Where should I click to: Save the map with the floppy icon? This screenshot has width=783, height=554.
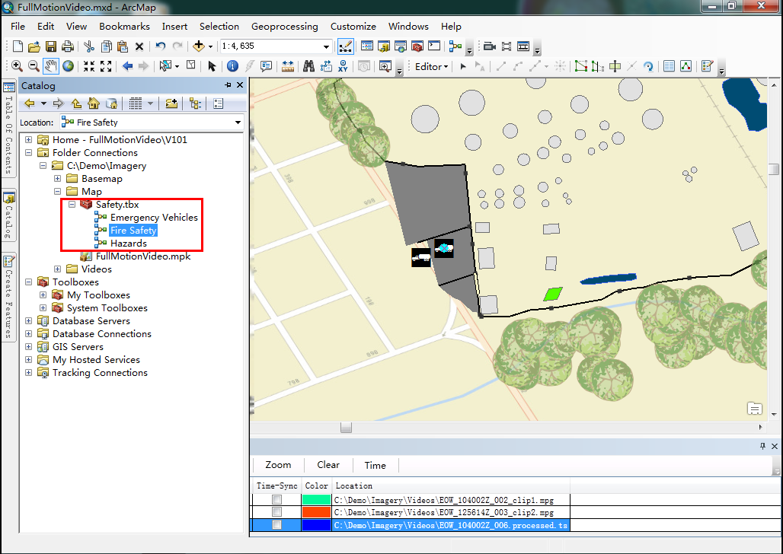(51, 46)
